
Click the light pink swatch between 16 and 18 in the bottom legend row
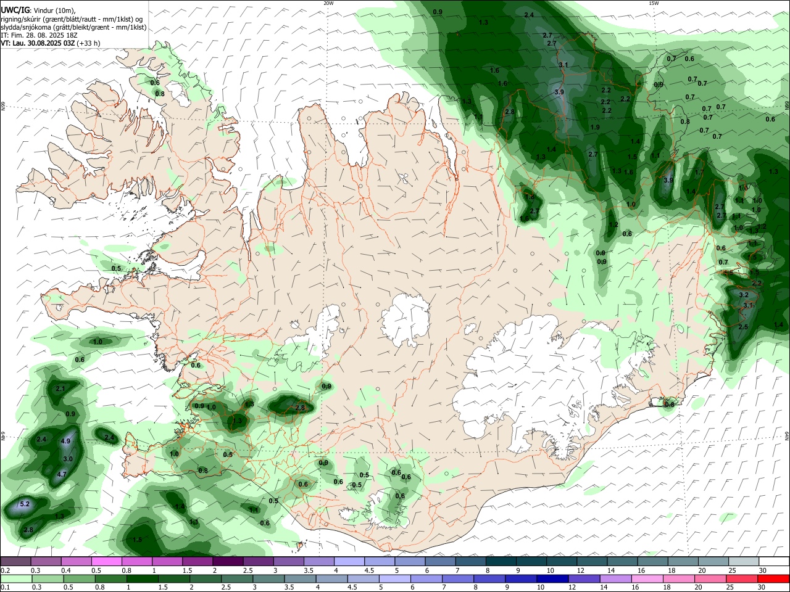[x=647, y=578]
